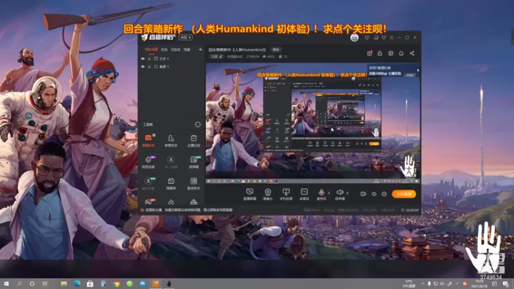Open the 房管助手 tool

[x=171, y=140]
